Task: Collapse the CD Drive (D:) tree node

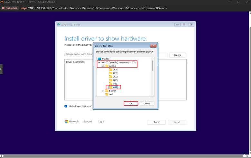Action: (99, 62)
